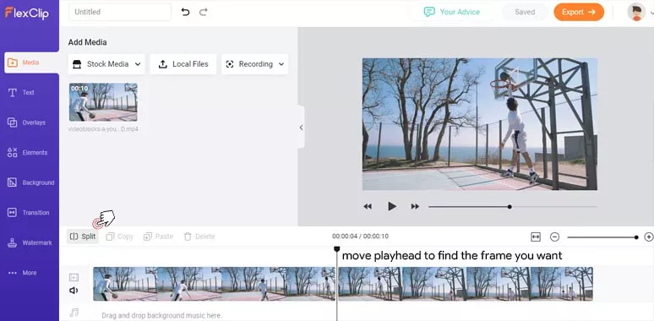Viewport: 654px width, 321px height.
Task: Click the video preview canvas
Action: (x=480, y=124)
